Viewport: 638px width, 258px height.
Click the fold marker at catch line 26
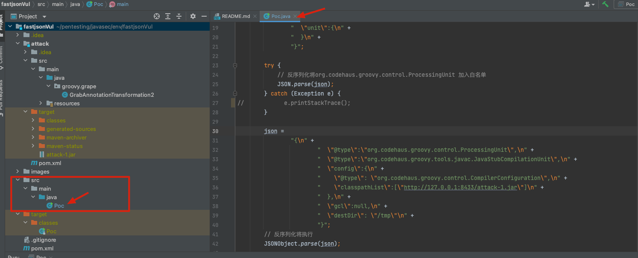coord(235,93)
